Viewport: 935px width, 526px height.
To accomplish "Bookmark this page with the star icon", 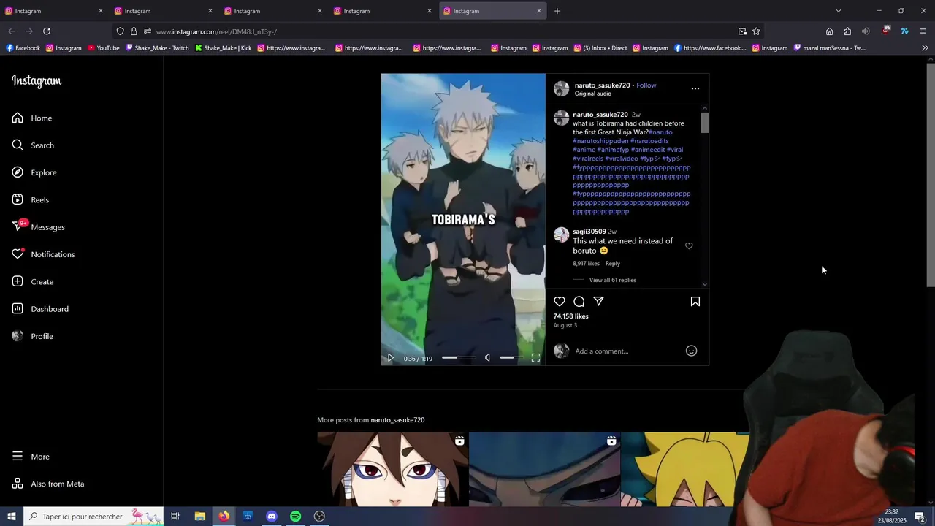I will tap(756, 31).
